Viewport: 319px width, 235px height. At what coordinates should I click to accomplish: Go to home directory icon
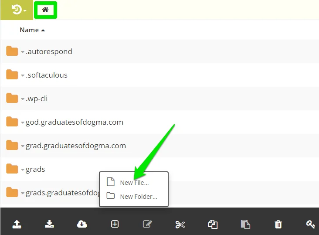45,10
